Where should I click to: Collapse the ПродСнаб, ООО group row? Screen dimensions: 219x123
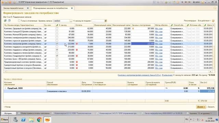tap(5, 88)
